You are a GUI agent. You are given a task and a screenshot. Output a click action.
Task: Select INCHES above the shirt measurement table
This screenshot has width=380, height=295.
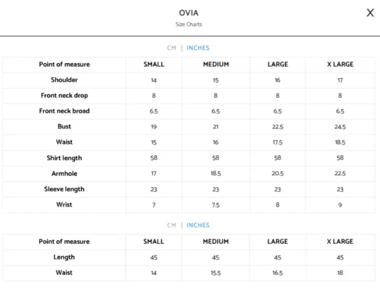click(x=198, y=48)
